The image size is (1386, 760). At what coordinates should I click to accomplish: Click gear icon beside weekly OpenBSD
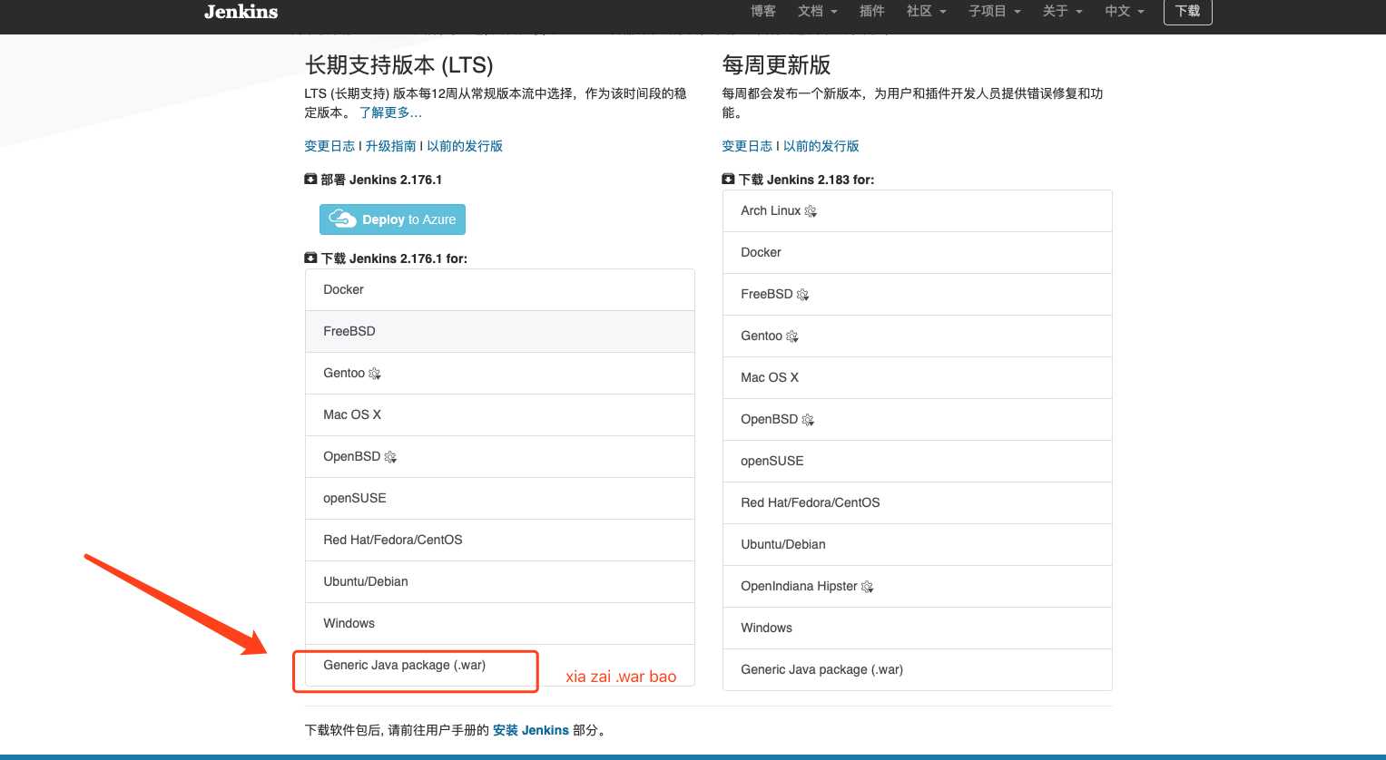click(x=808, y=420)
